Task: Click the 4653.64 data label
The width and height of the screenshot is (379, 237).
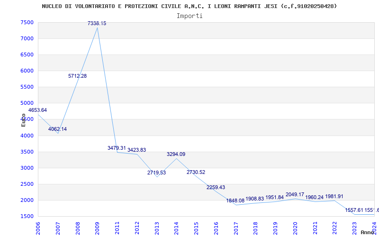Action: point(37,110)
